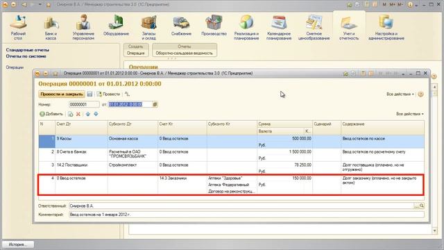The width and height of the screenshot is (444, 250).
Task: Open Реализация и планирование section
Action: (x=246, y=27)
